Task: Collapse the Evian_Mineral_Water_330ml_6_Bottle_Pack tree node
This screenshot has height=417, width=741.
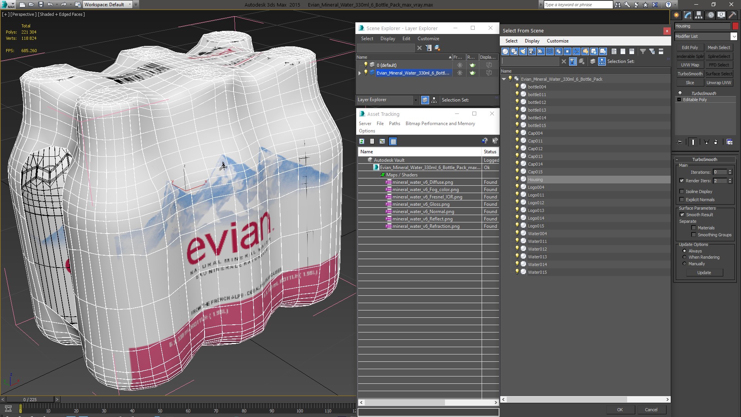Action: [x=504, y=79]
